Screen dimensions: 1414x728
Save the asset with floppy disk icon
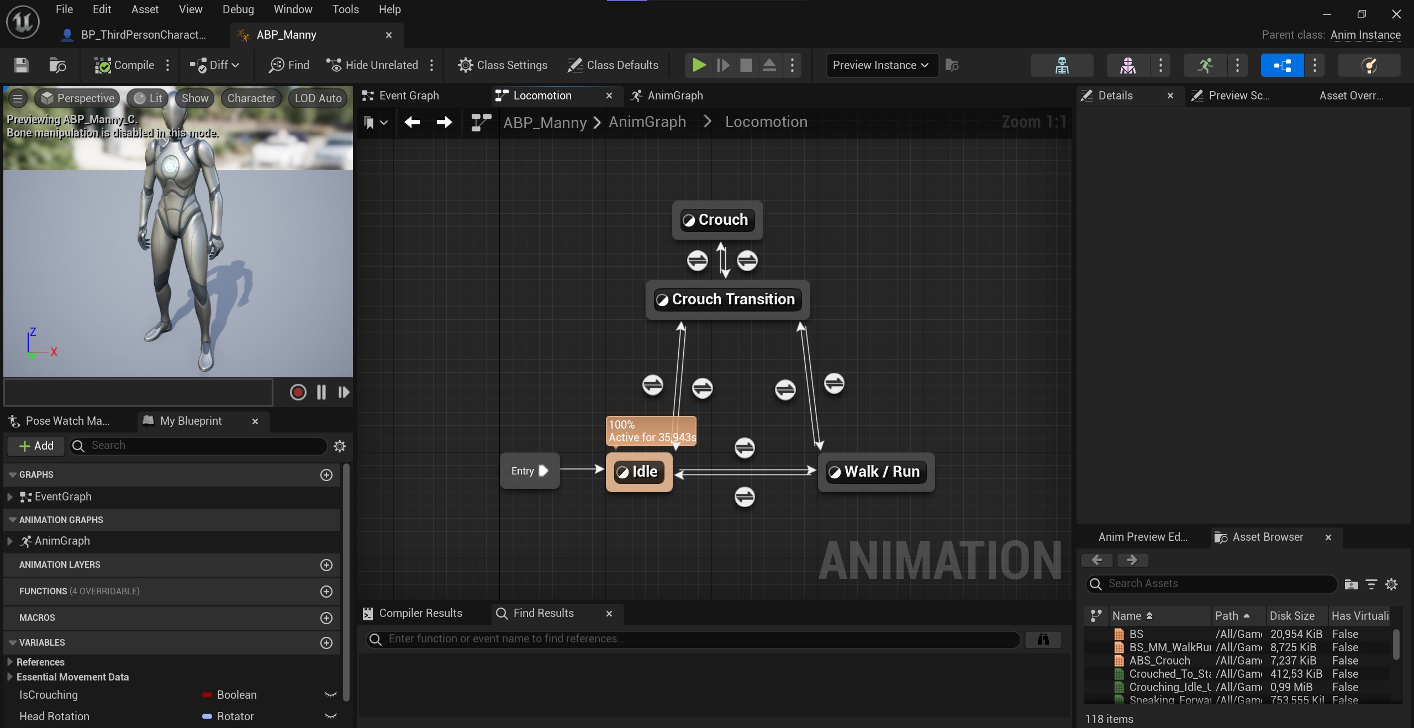point(21,65)
